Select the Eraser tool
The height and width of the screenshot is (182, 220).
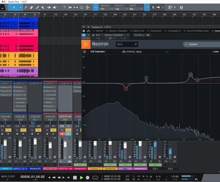[x=32, y=7]
